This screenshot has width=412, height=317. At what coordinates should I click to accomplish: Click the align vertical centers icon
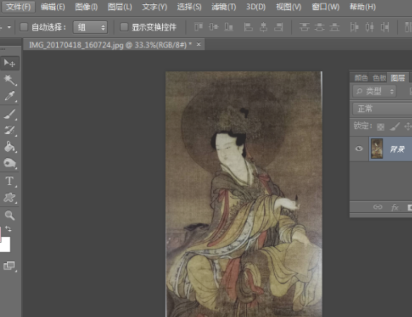click(x=214, y=27)
